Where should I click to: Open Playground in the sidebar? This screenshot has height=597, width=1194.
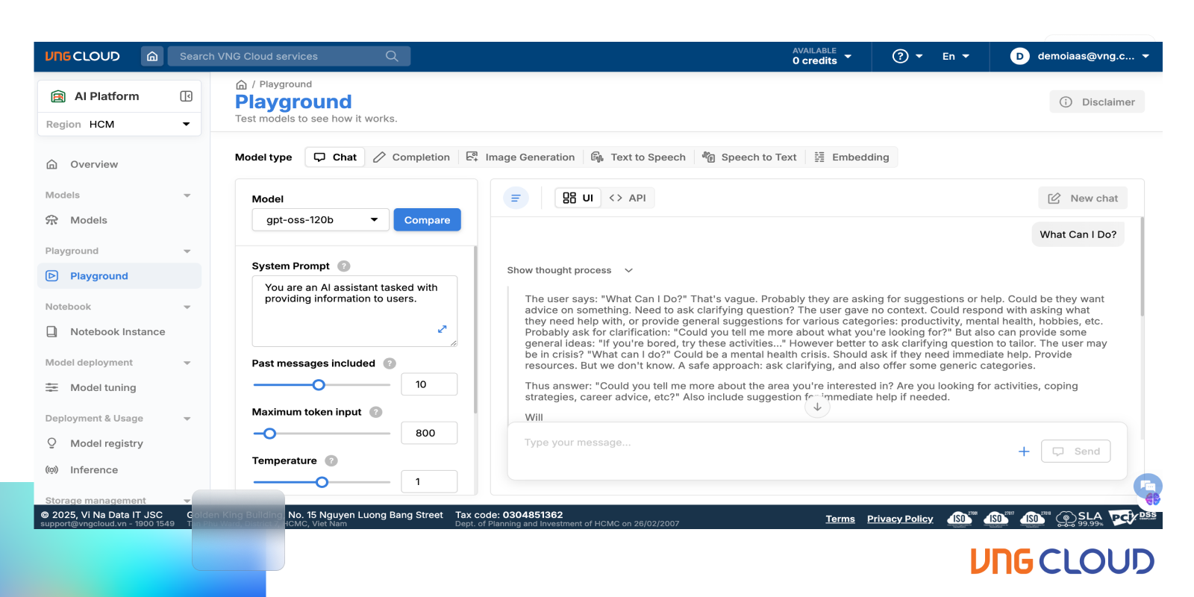coord(119,276)
